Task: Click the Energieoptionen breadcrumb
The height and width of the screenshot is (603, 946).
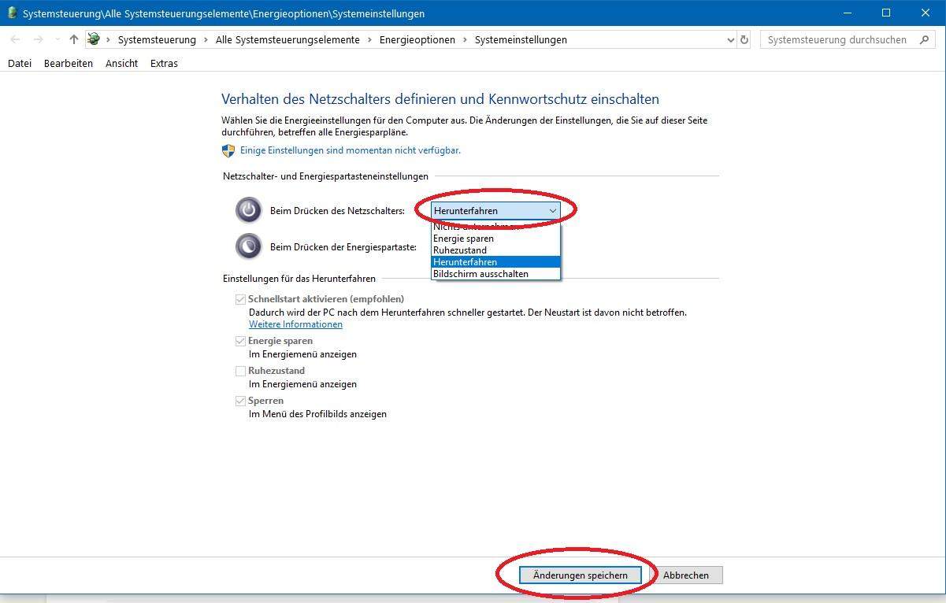Action: pyautogui.click(x=417, y=39)
